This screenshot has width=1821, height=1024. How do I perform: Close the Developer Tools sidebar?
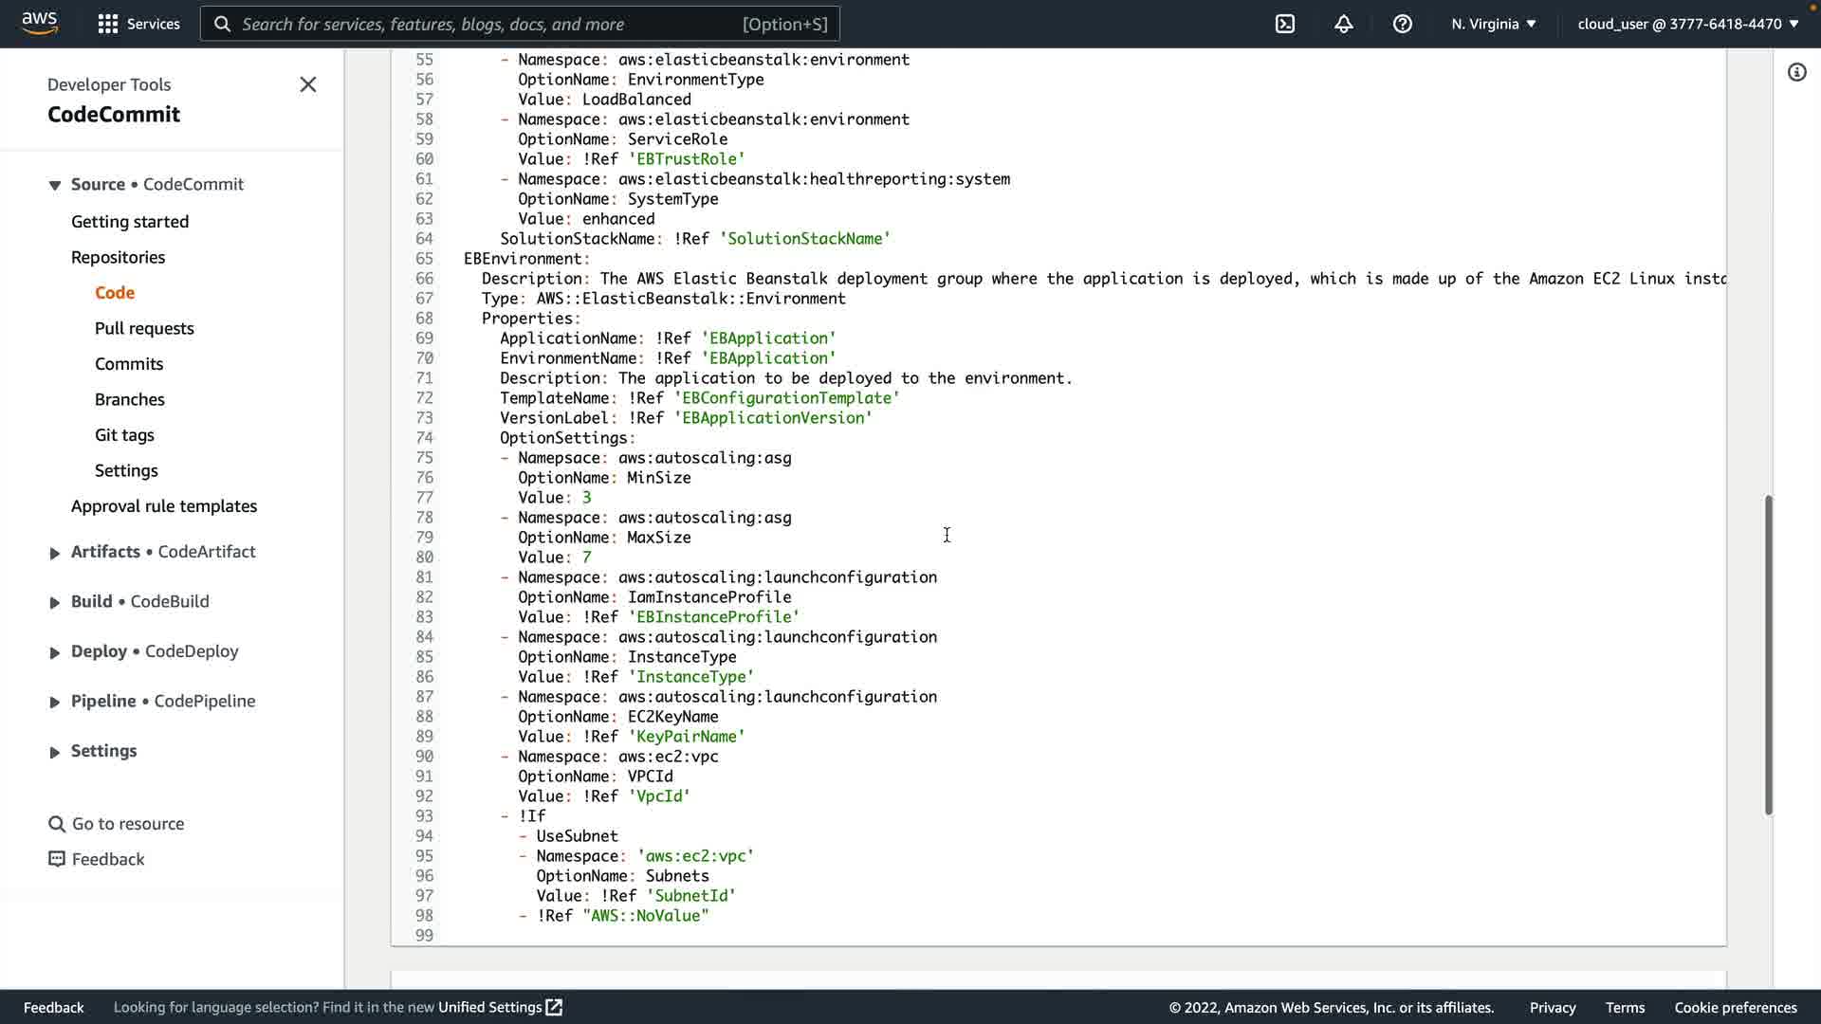click(x=308, y=84)
